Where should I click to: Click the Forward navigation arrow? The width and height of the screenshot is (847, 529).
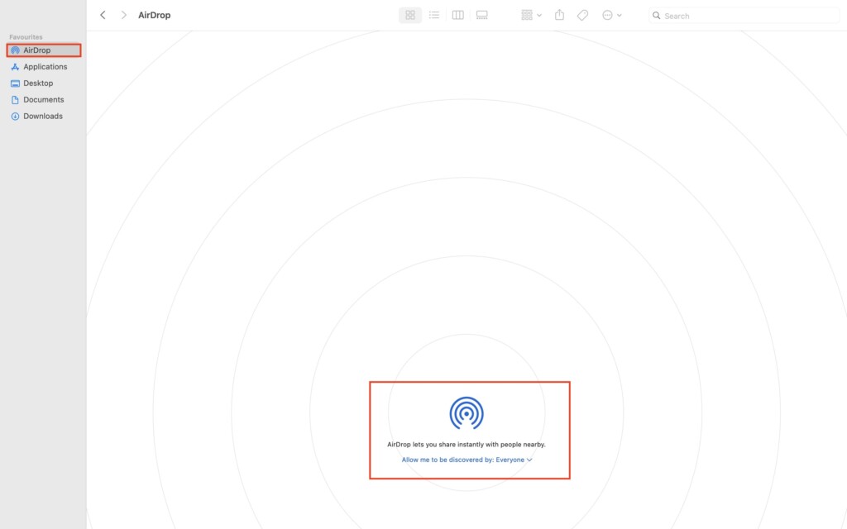[124, 15]
